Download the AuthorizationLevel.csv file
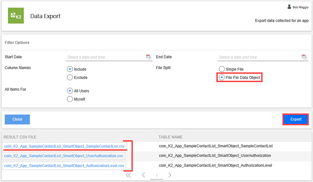Screen dimensions: 313x182 click(64, 166)
